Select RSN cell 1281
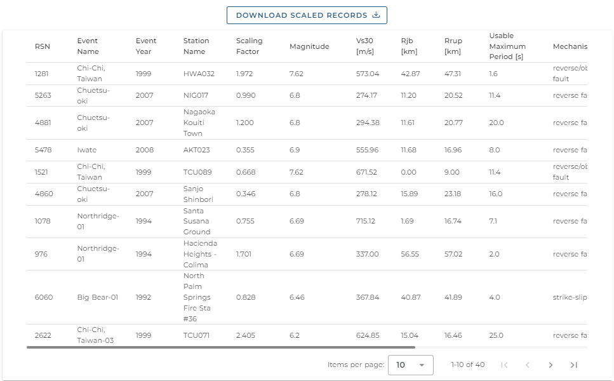614x381 pixels. pyautogui.click(x=41, y=74)
